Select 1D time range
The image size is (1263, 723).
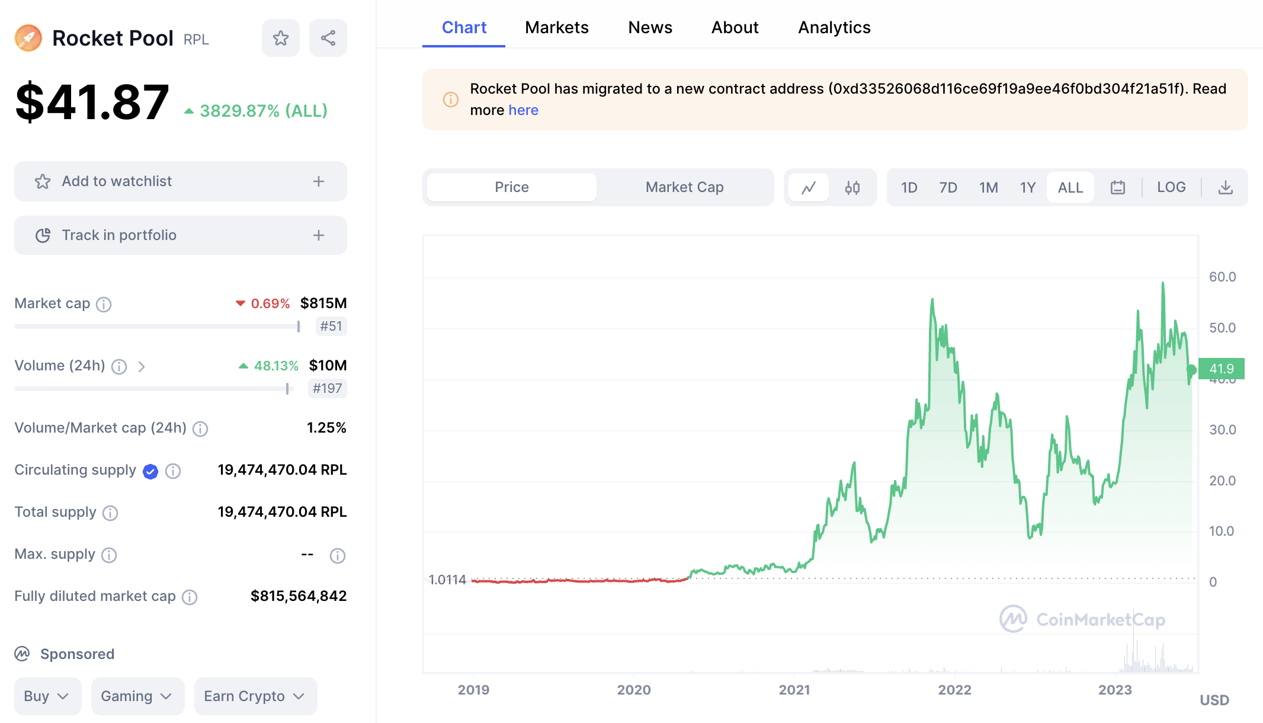click(909, 188)
